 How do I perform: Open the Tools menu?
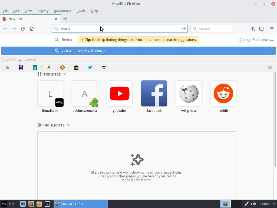tap(81, 11)
